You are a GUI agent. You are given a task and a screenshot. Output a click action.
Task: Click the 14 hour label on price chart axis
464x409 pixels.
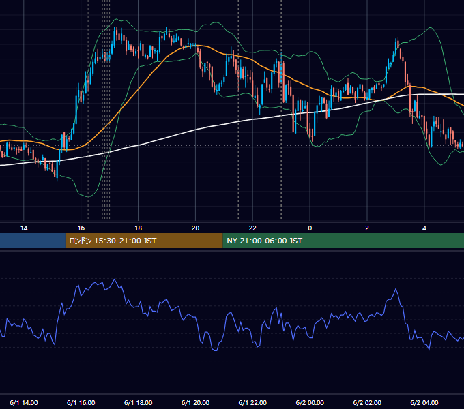(24, 228)
